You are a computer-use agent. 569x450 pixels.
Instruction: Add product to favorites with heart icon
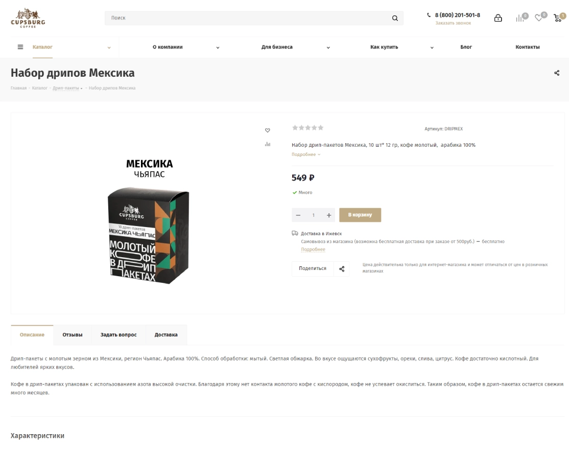point(268,130)
